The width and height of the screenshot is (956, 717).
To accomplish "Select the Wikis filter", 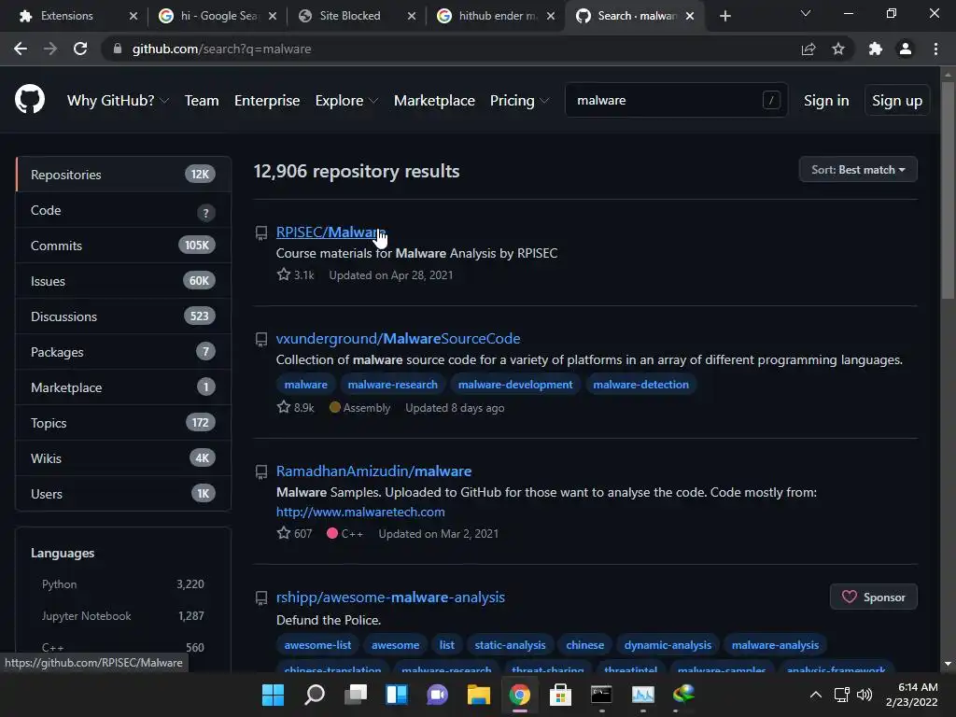I will point(123,457).
